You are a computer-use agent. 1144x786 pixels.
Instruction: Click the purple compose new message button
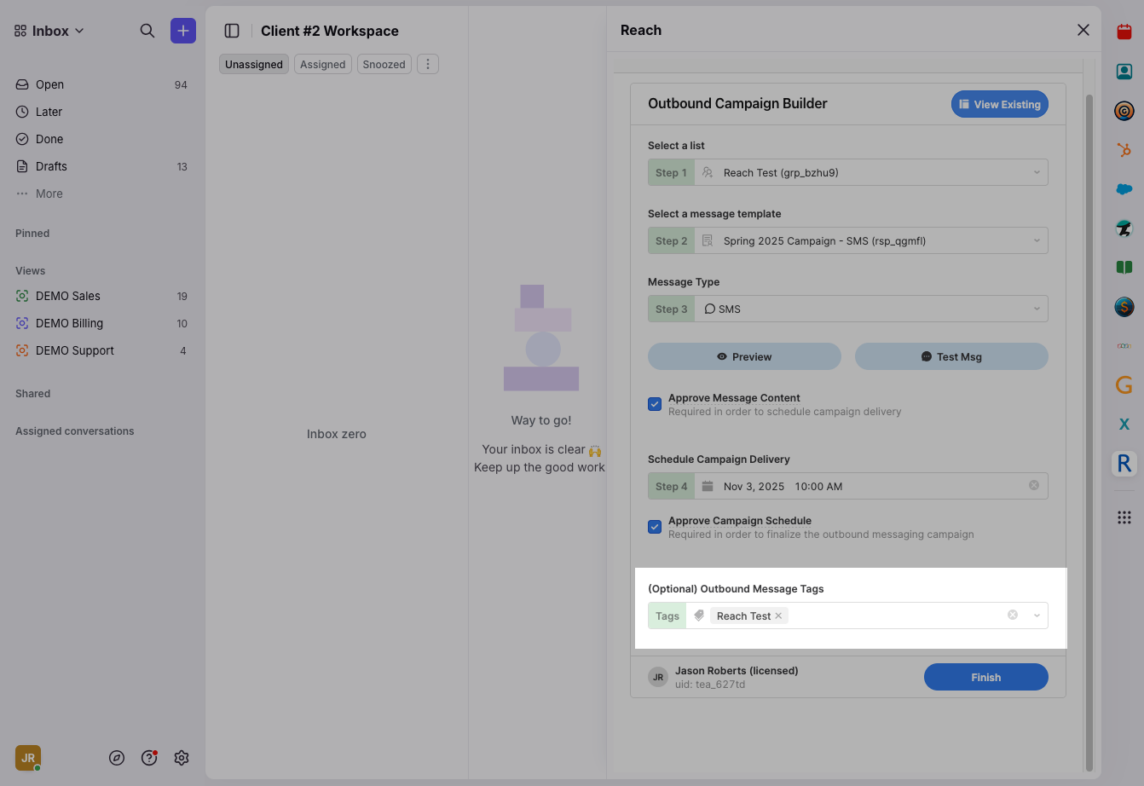[x=182, y=31]
